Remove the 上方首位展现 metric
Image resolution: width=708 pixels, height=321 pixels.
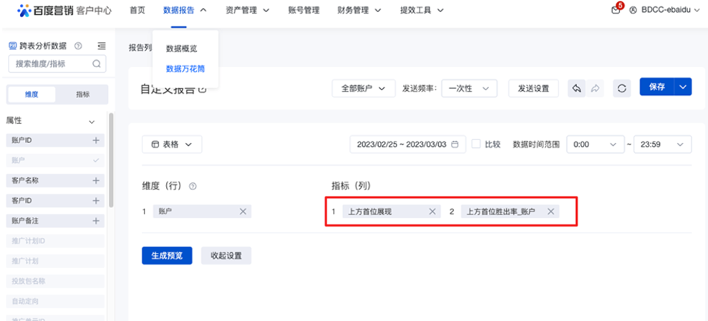point(432,212)
